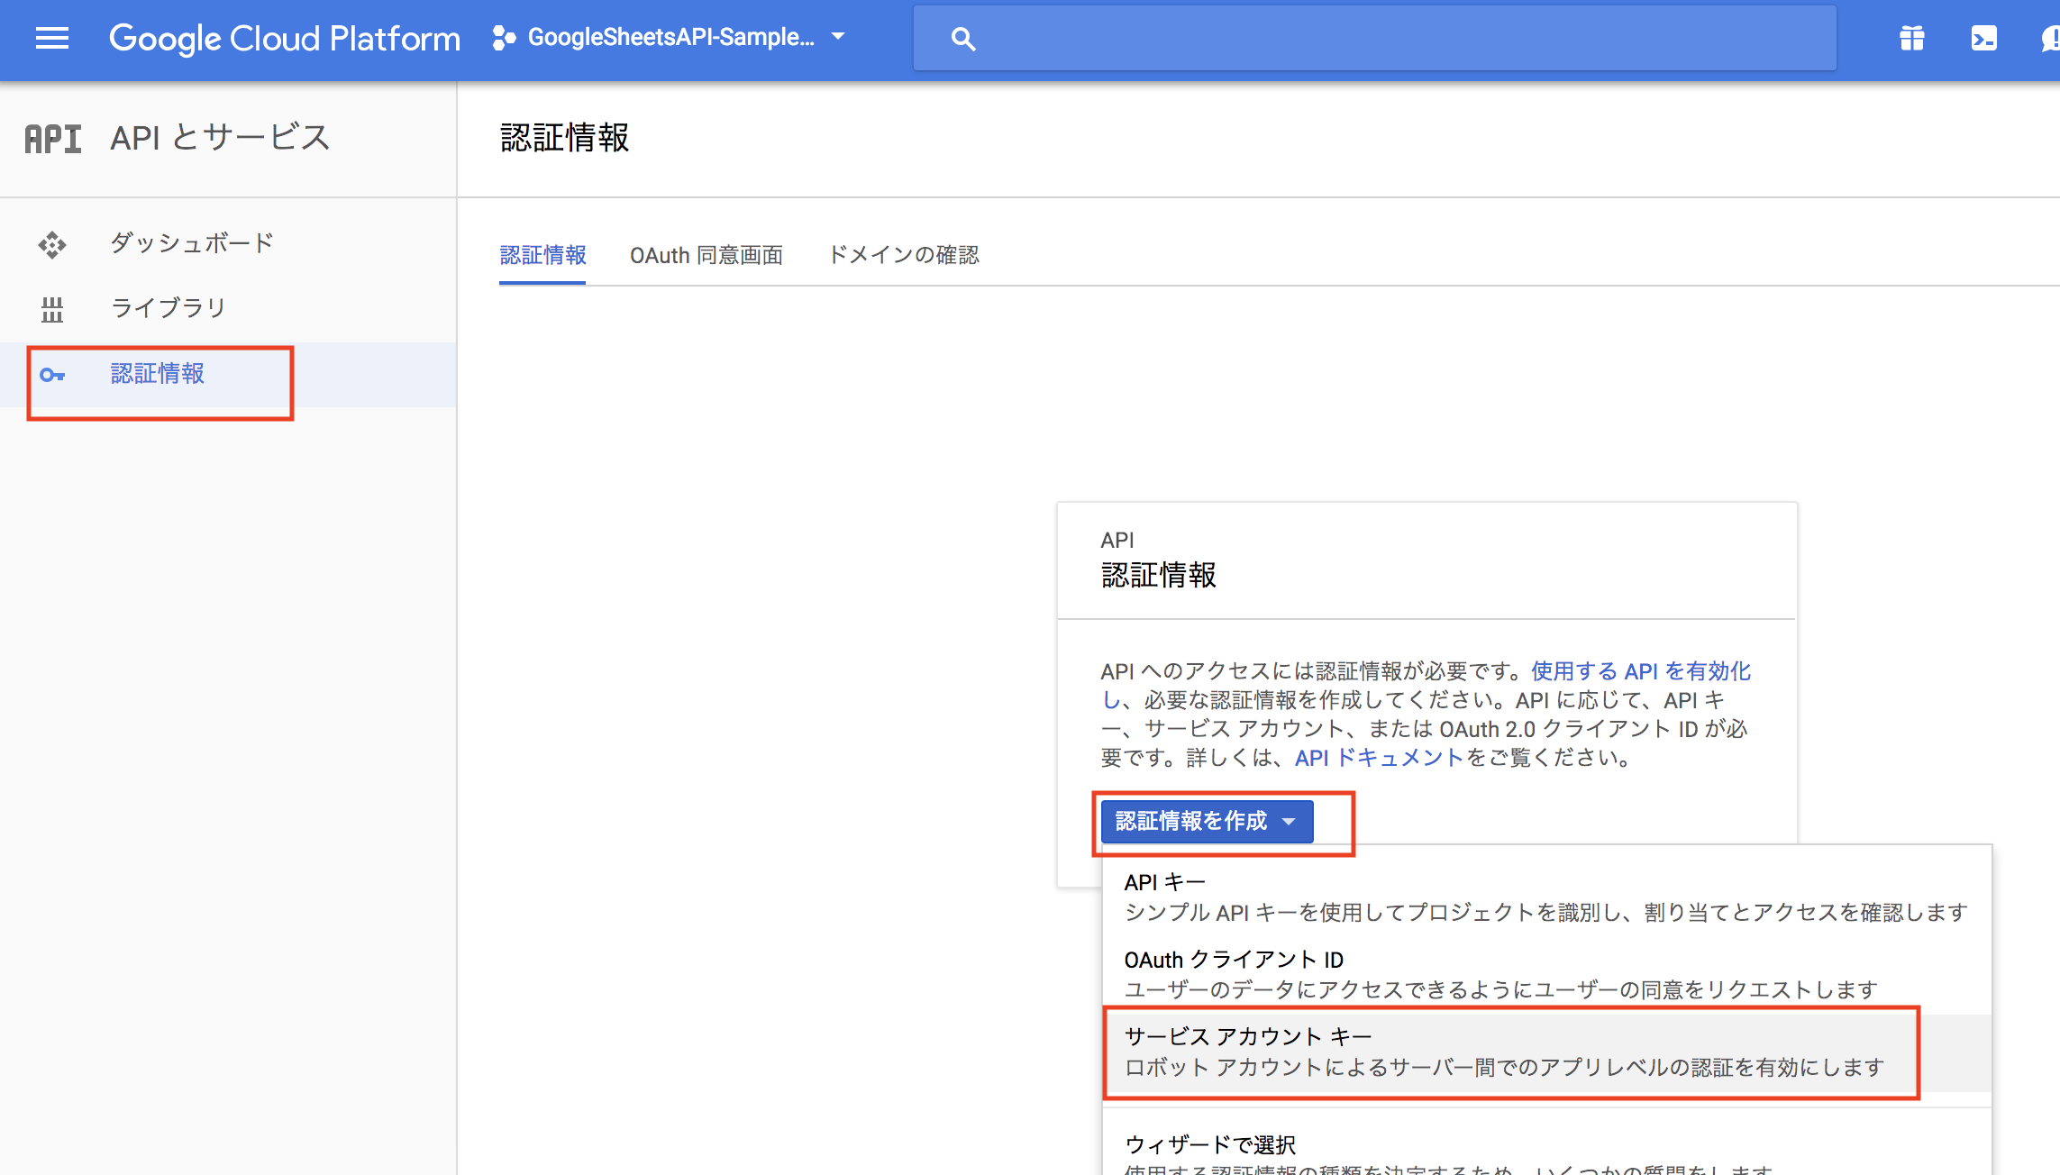This screenshot has height=1175, width=2060.
Task: Open API とサービス sidebar heading
Action: coord(221,138)
